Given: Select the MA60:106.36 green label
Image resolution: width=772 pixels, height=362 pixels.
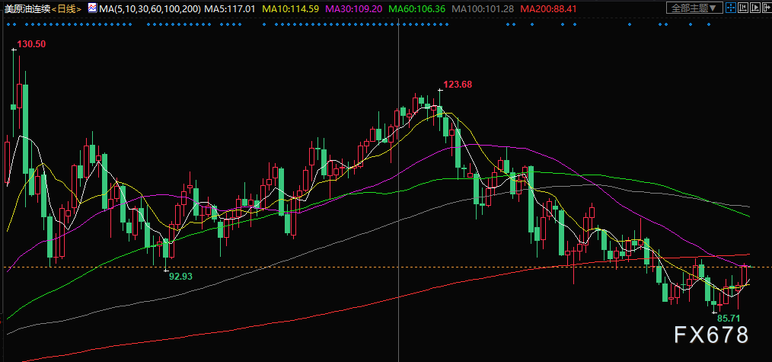Looking at the screenshot, I should [417, 8].
